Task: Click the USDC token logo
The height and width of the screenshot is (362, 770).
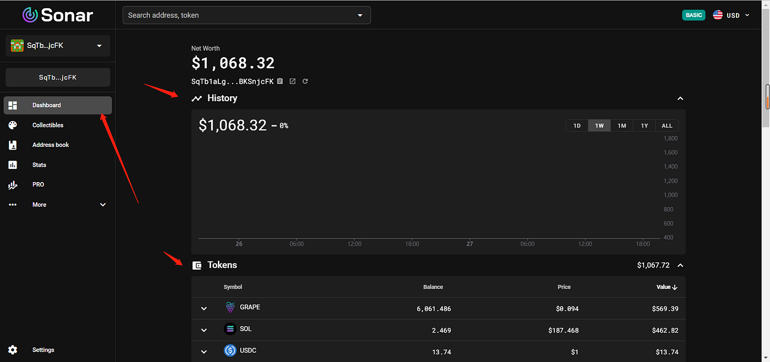Action: [x=230, y=350]
